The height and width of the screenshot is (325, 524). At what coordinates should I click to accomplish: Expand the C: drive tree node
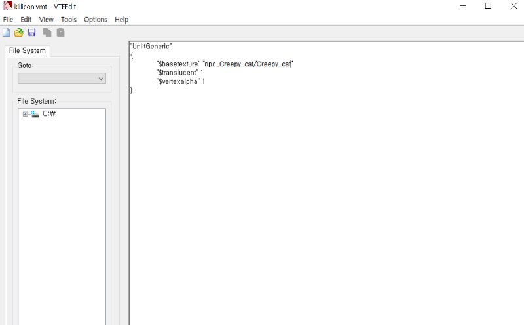[x=25, y=115]
